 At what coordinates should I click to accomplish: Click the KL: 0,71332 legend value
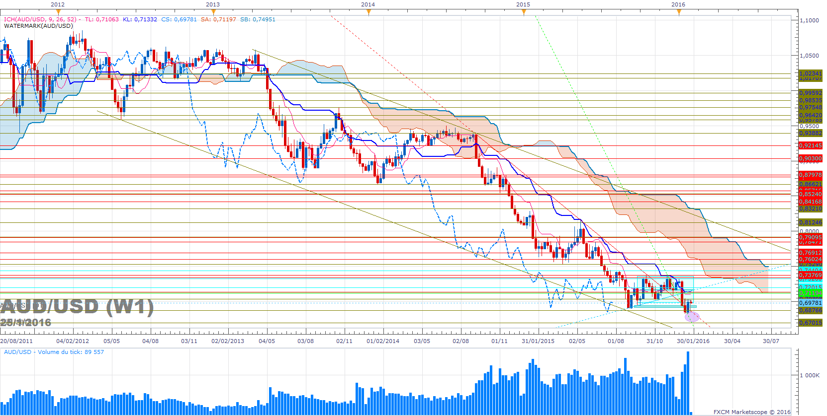point(140,19)
